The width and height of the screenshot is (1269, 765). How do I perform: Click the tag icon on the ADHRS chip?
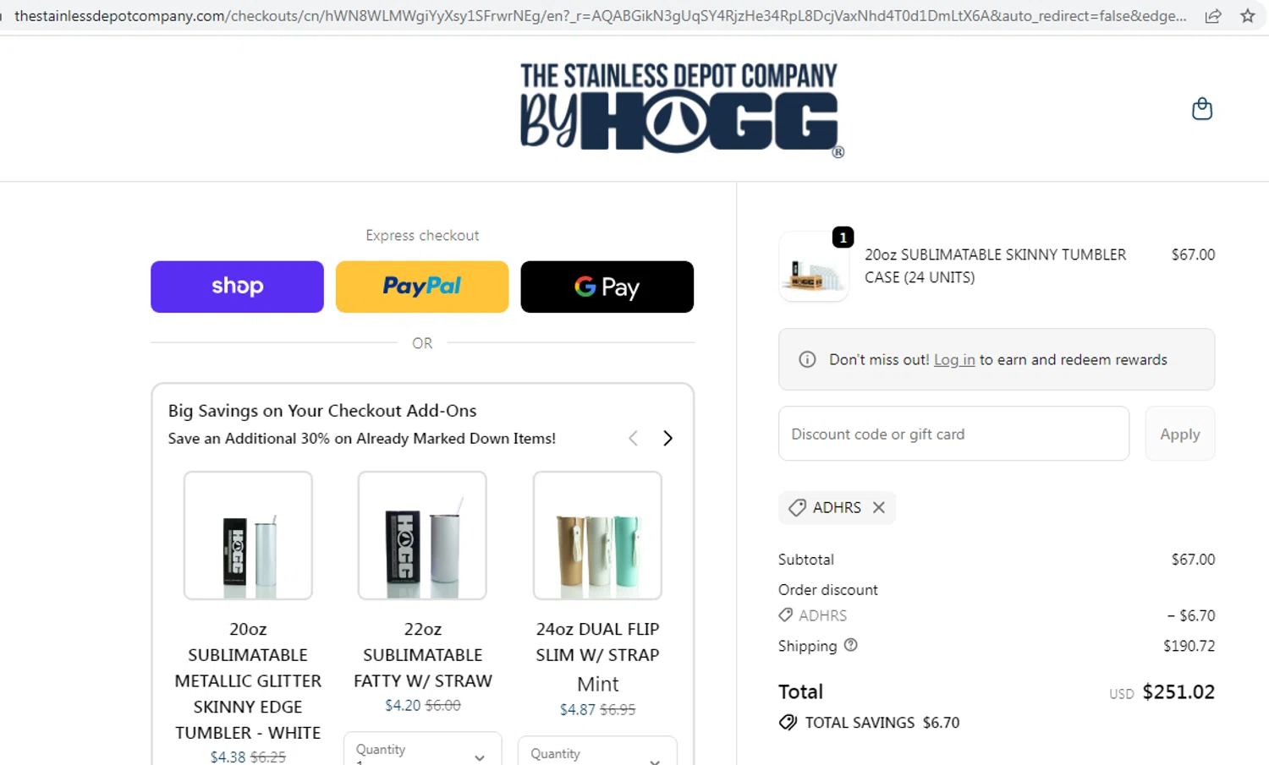[797, 507]
